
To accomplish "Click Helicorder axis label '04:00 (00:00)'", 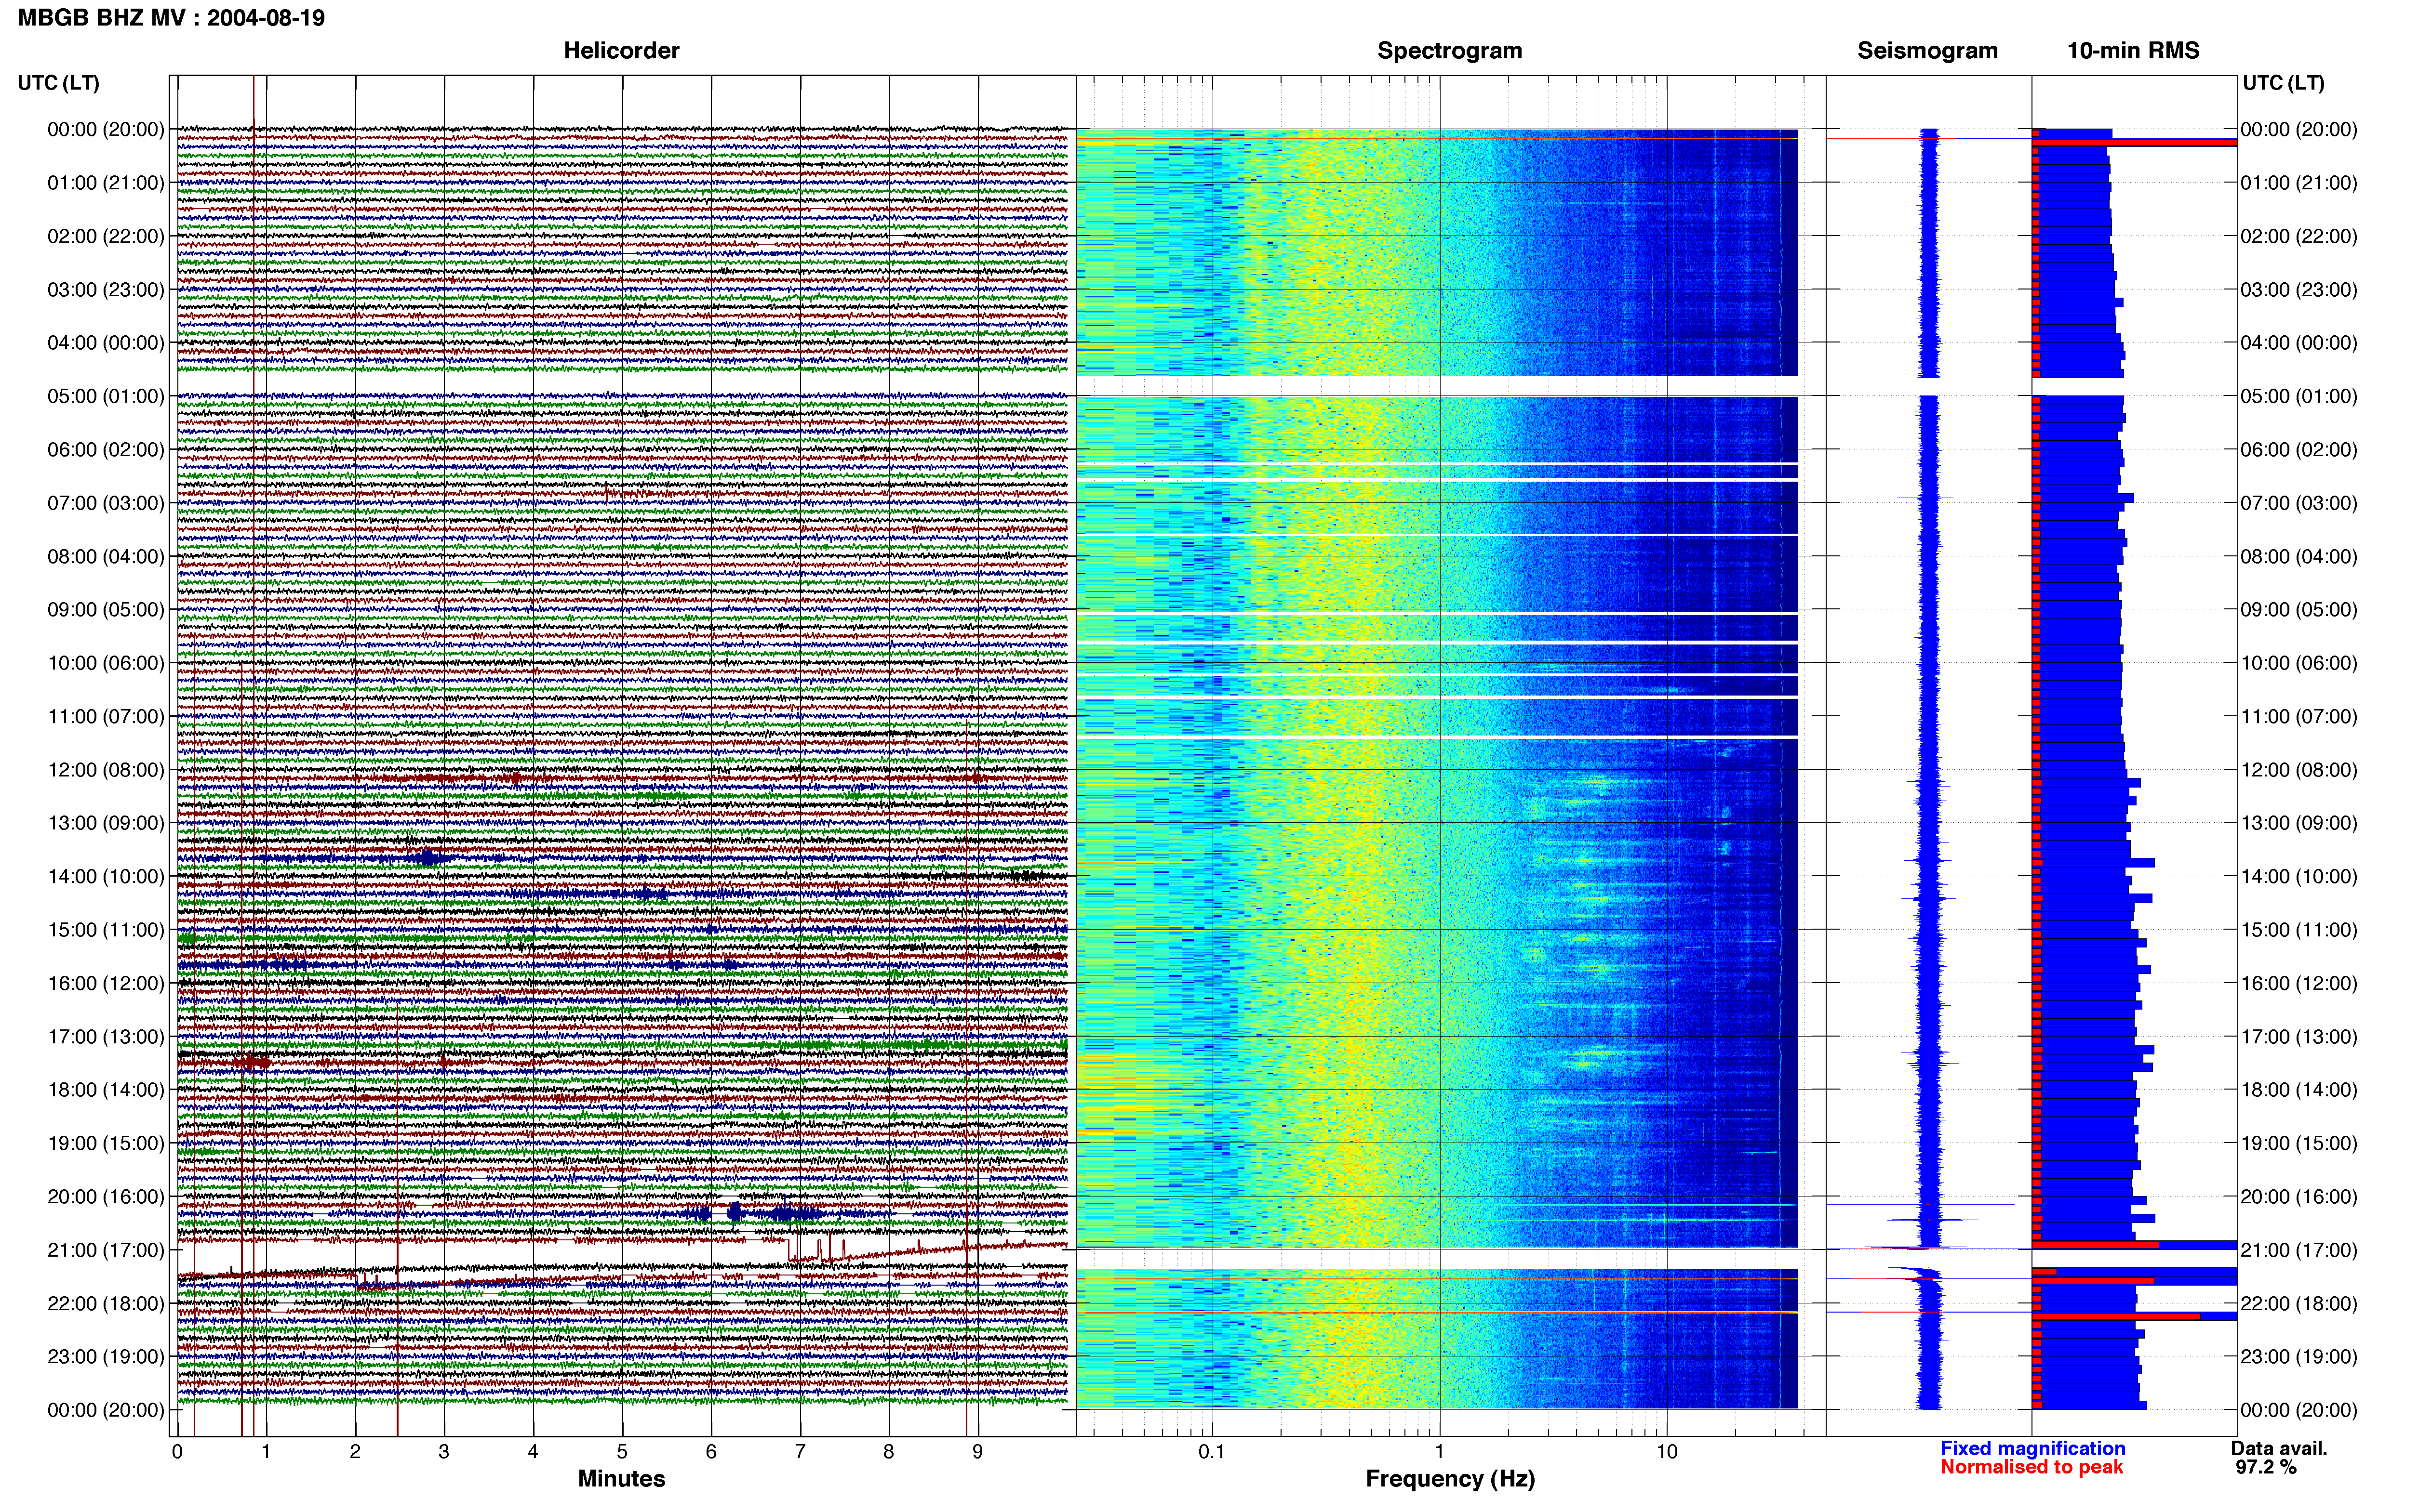I will point(106,343).
